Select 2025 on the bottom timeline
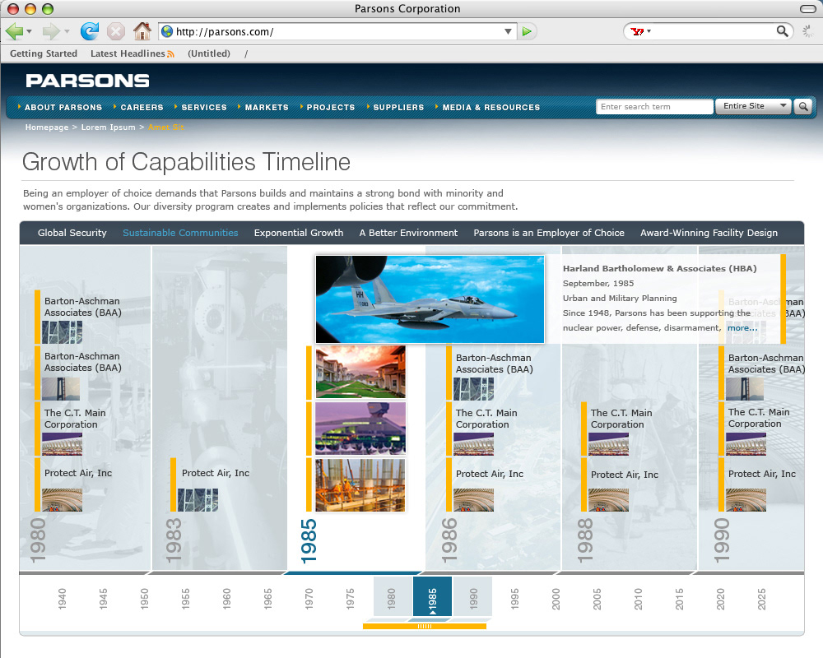The height and width of the screenshot is (658, 823). (x=761, y=599)
